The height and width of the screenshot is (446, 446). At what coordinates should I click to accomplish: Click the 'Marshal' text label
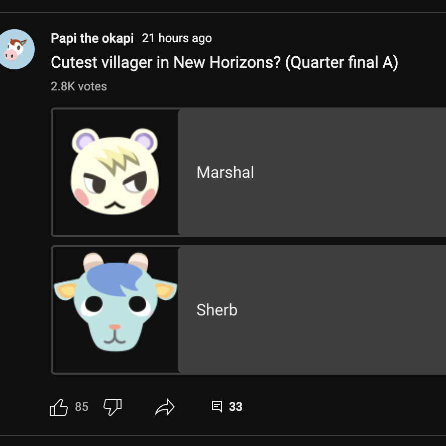tap(225, 172)
